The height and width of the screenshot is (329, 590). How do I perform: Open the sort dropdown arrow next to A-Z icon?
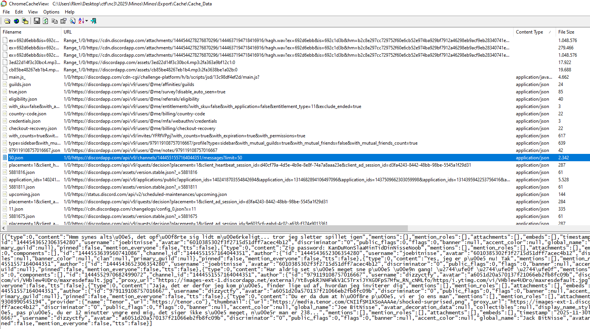point(86,21)
